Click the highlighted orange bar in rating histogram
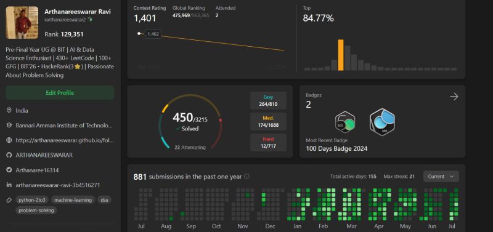493x232 pixels. (341, 55)
